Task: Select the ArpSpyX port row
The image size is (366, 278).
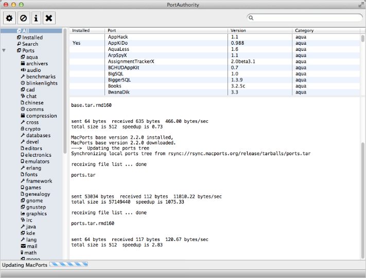Action: (x=215, y=55)
